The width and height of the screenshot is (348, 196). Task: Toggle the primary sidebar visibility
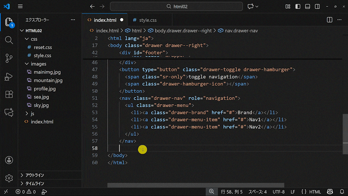pos(298,6)
